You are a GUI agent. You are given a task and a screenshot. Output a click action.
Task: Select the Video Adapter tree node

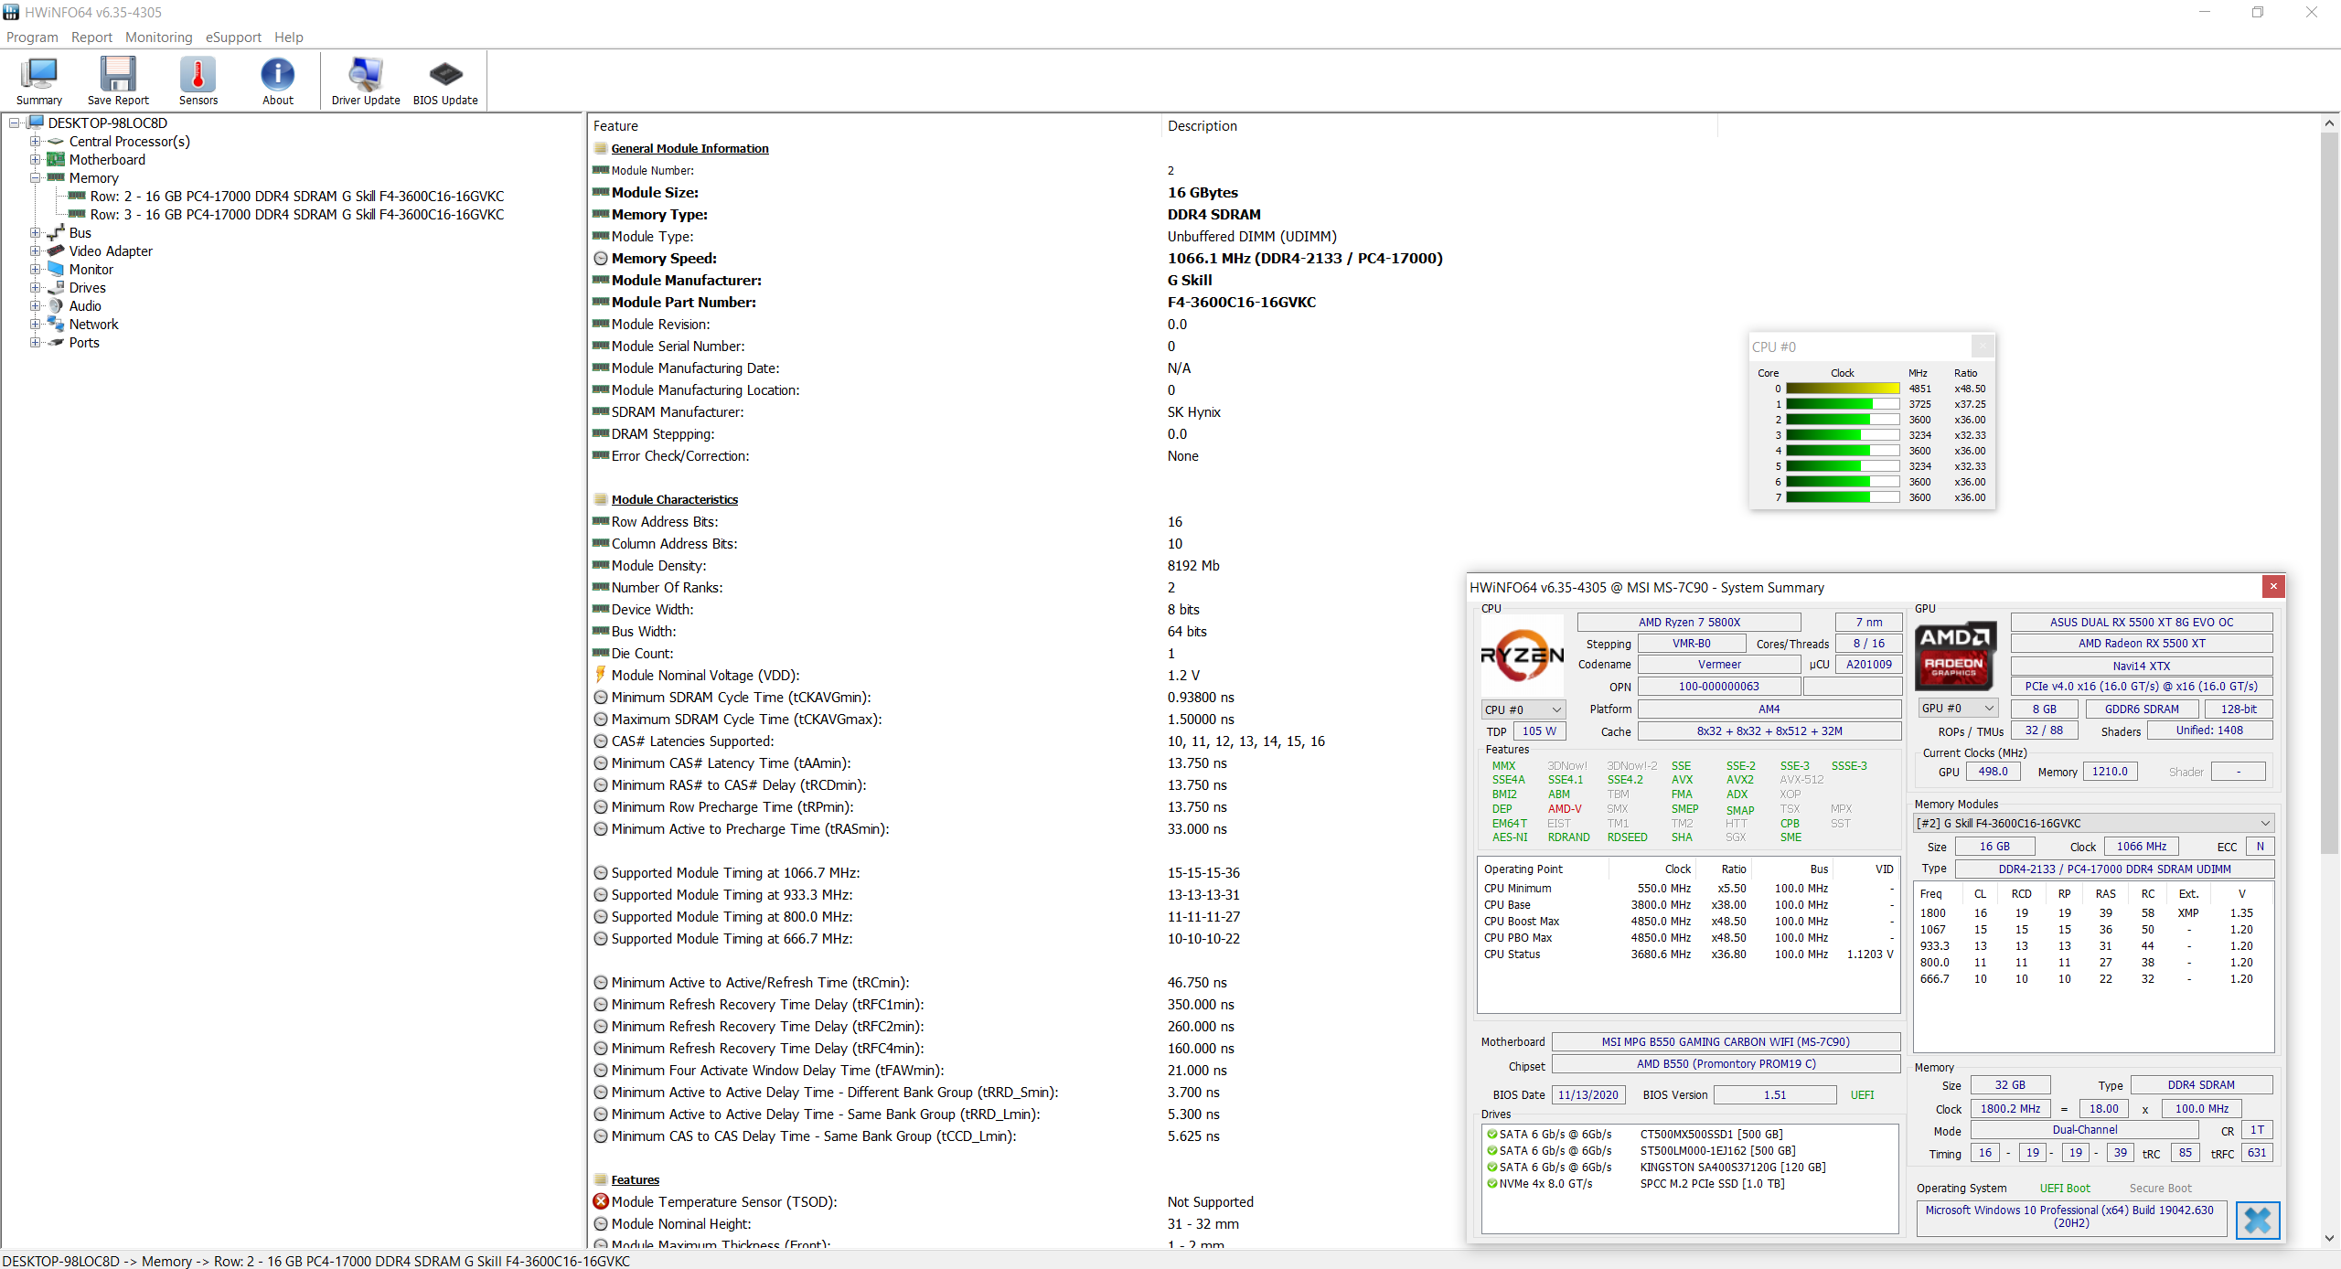point(111,251)
